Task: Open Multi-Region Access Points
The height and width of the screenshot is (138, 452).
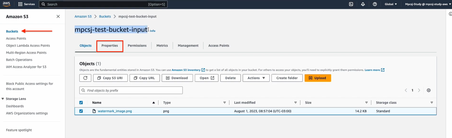Action: click(x=26, y=52)
